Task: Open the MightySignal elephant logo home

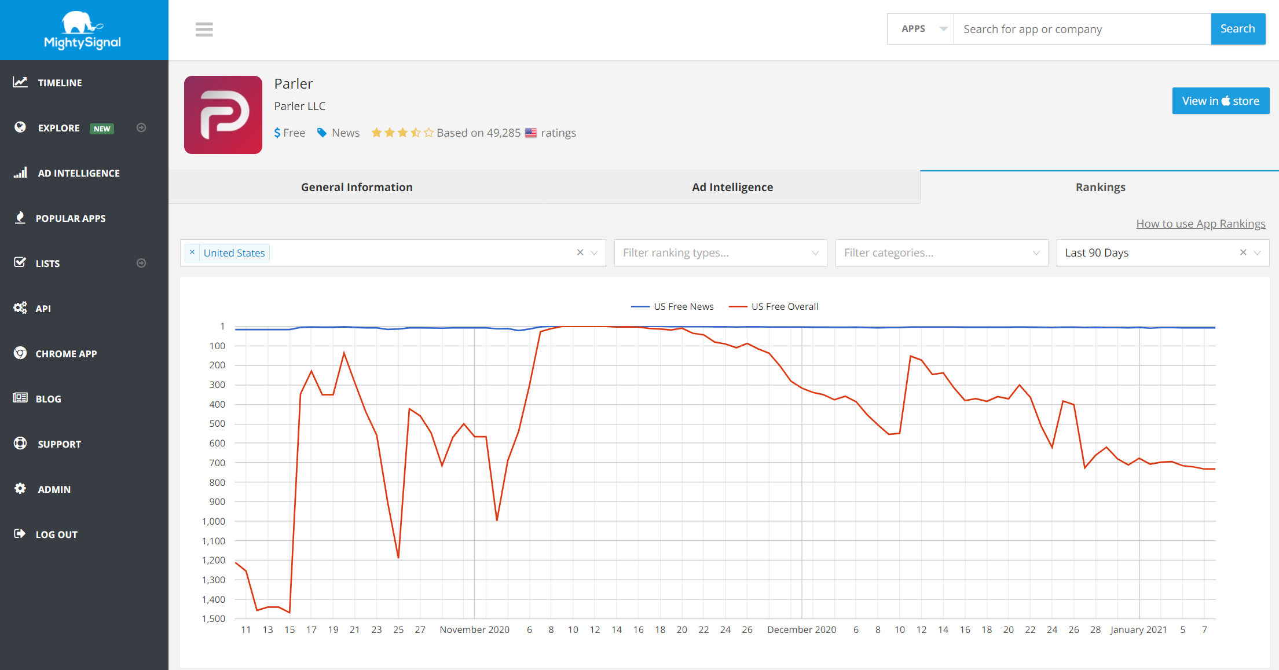Action: pyautogui.click(x=83, y=30)
